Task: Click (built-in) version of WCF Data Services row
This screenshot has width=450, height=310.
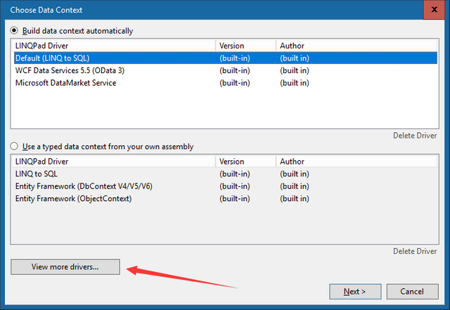Action: click(x=235, y=70)
